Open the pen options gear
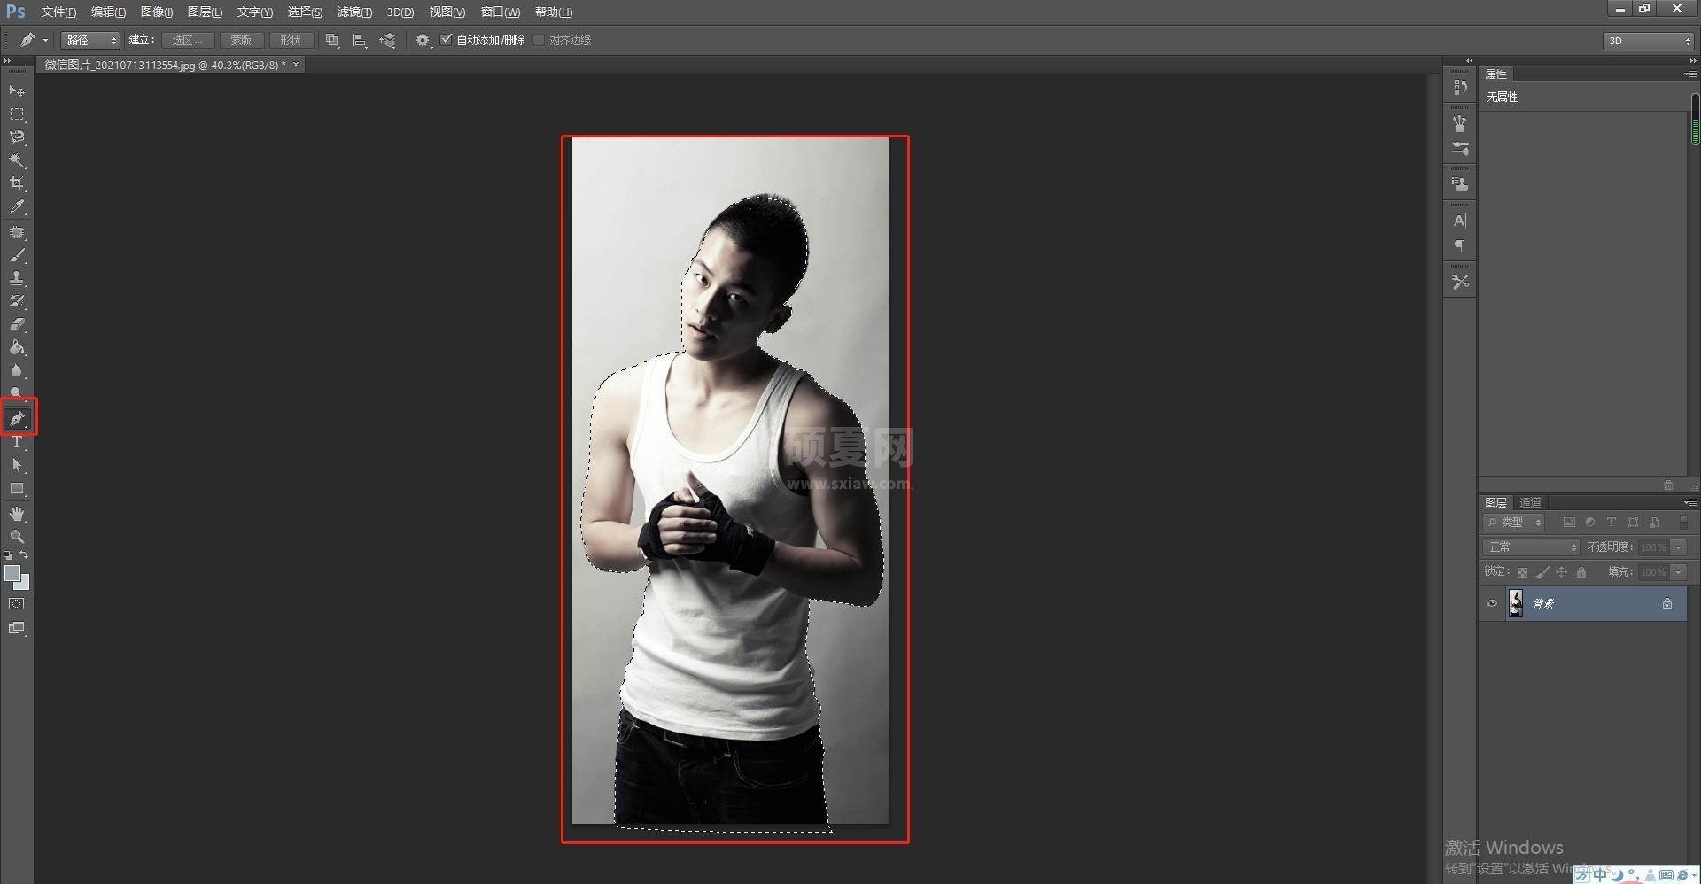Viewport: 1701px width, 884px height. click(x=423, y=40)
